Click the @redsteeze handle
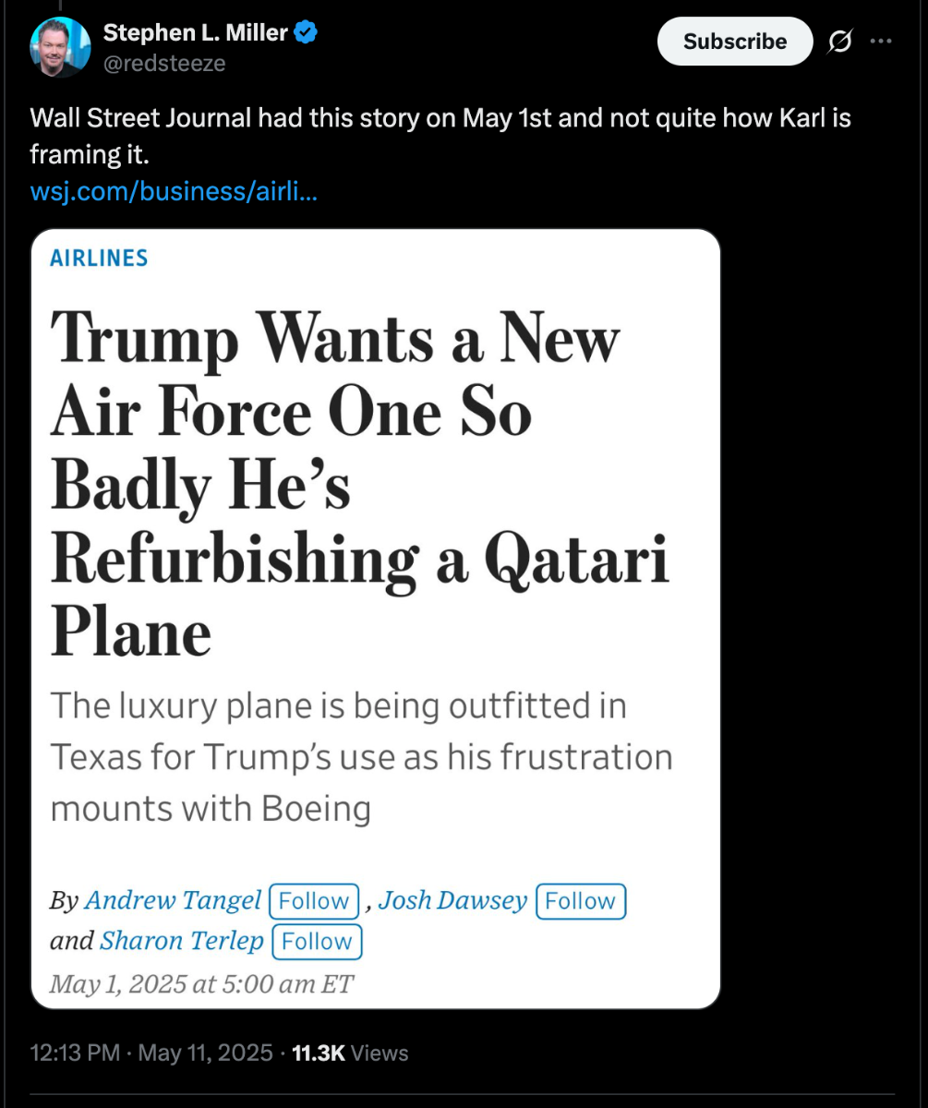Image resolution: width=928 pixels, height=1108 pixels. pyautogui.click(x=164, y=63)
